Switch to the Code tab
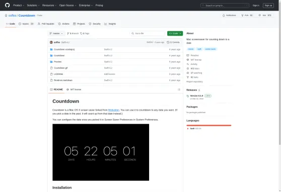Viewport: 281px width, 192px height. (11, 24)
